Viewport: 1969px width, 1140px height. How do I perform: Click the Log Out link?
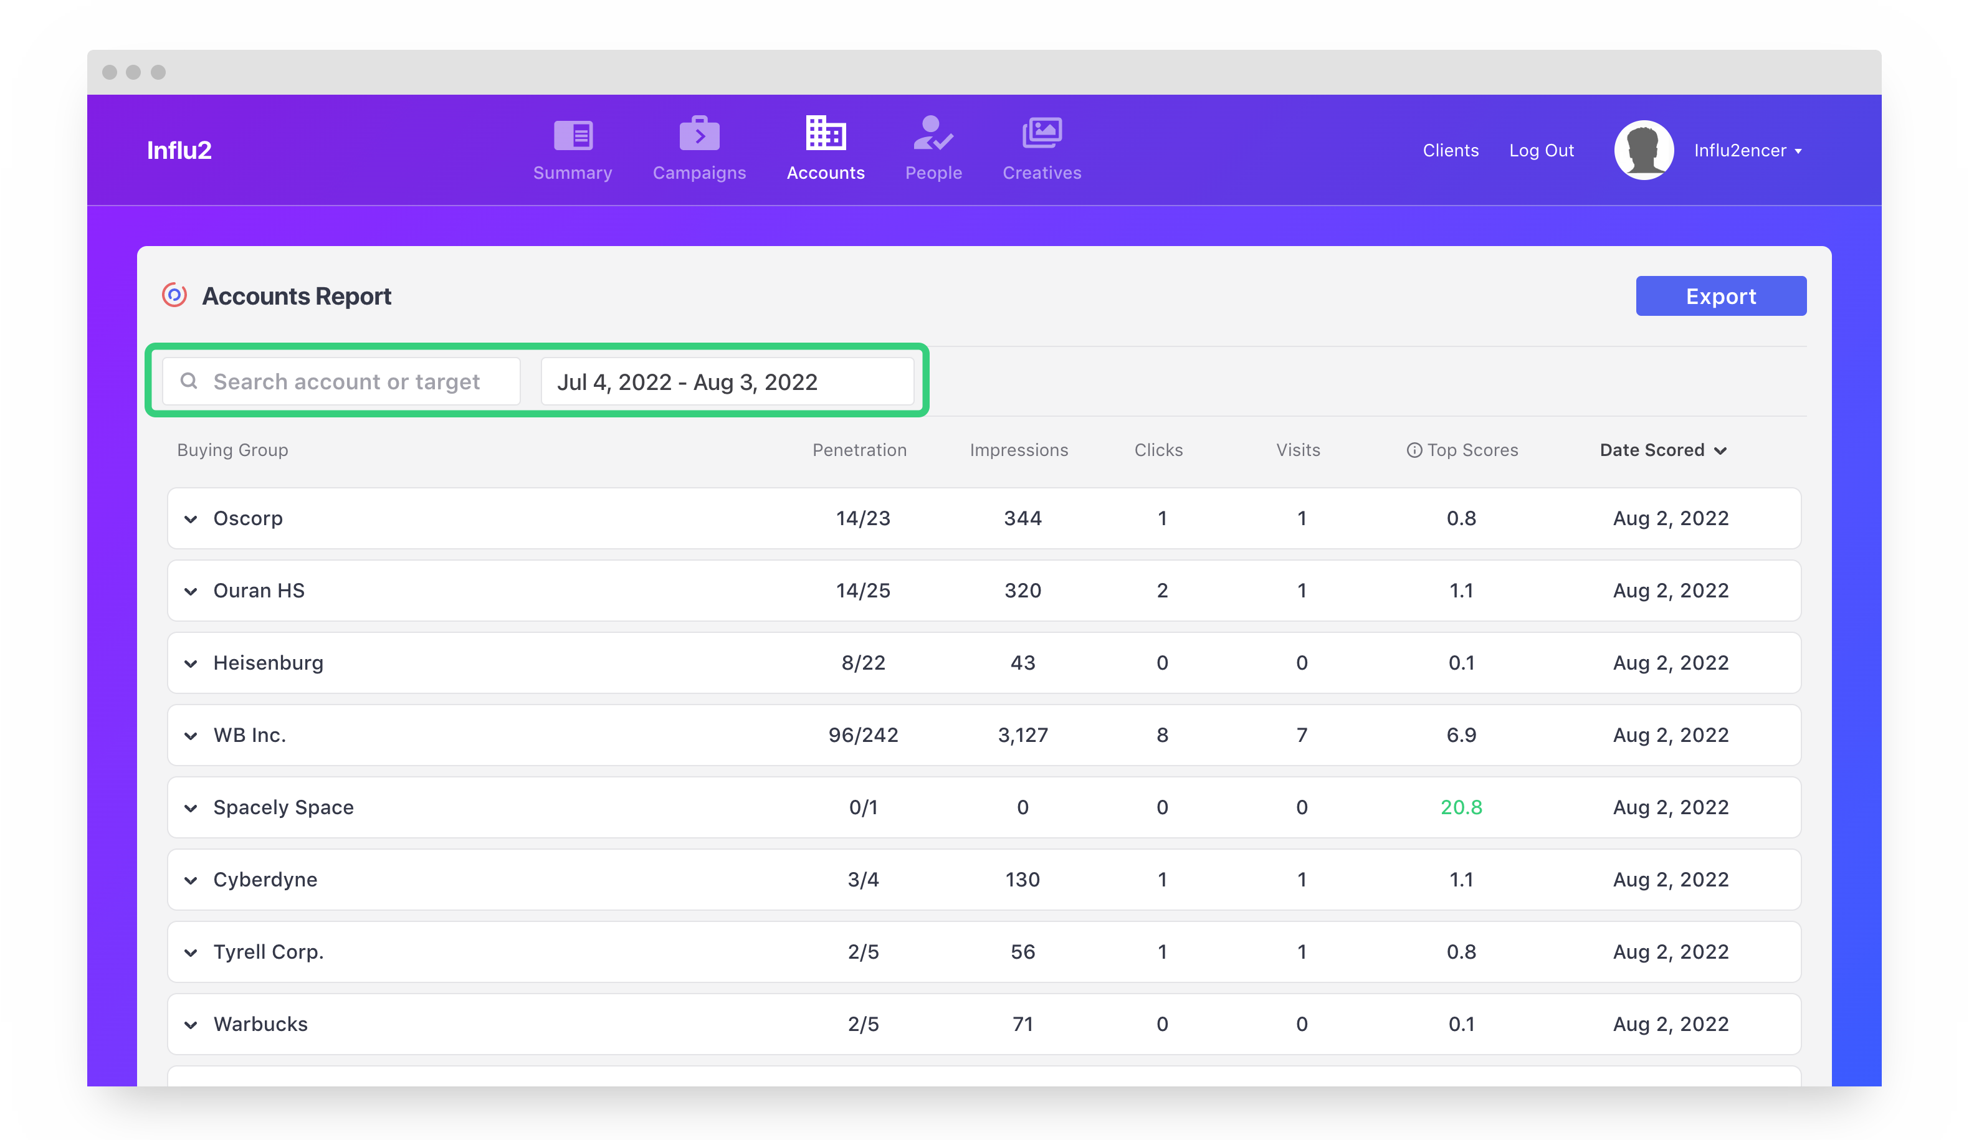click(1540, 150)
